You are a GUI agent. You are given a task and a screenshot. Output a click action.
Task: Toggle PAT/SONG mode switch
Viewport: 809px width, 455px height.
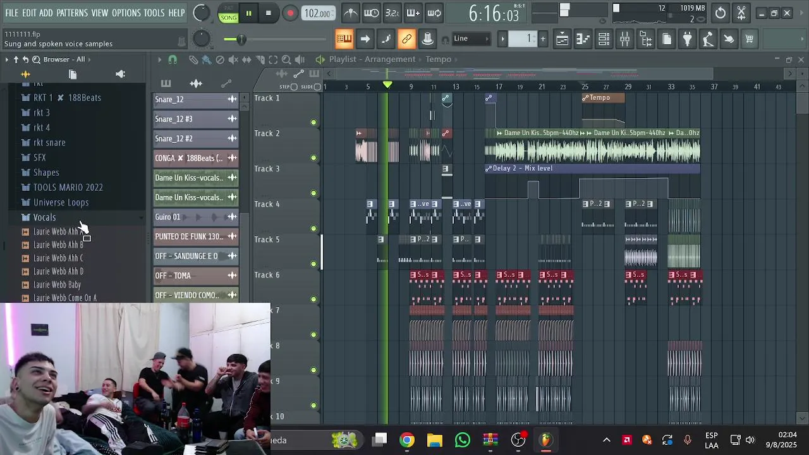[x=228, y=13]
